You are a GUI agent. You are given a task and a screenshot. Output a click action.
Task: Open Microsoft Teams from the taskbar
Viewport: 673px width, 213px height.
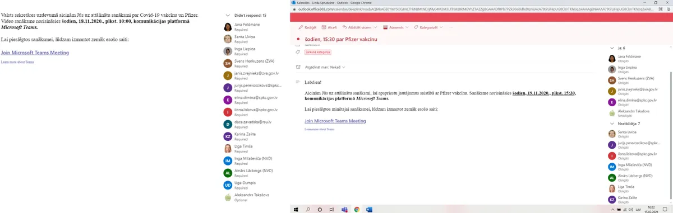pyautogui.click(x=344, y=209)
